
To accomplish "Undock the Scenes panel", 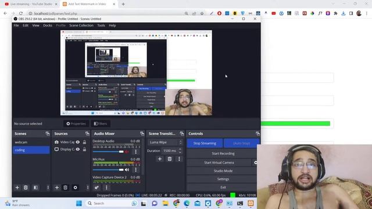I will [x=48, y=134].
